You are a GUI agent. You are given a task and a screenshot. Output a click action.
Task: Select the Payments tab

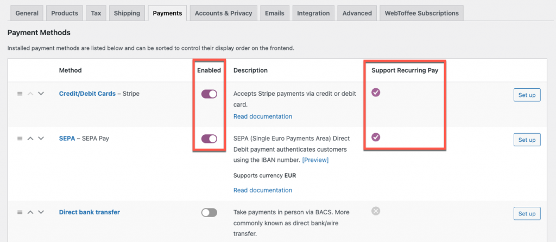167,13
